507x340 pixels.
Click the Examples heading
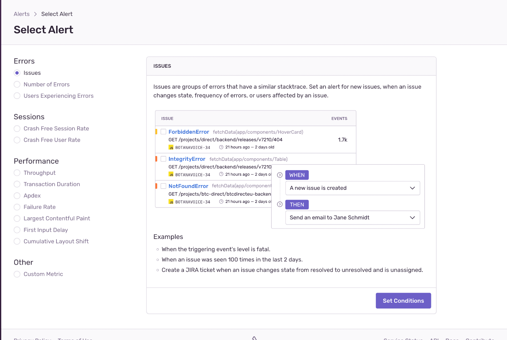[168, 237]
